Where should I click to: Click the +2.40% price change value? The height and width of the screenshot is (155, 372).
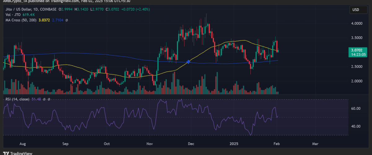click(143, 9)
